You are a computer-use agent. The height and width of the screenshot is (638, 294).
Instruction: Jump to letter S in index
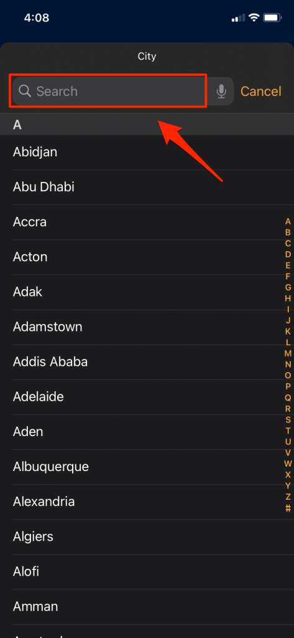tap(288, 419)
